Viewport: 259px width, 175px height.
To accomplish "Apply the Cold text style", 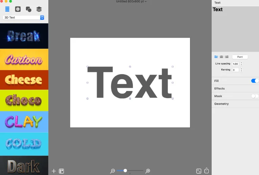I will click(24, 144).
